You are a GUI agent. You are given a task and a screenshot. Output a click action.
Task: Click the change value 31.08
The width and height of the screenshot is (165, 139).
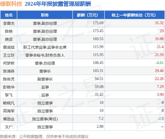pyautogui.click(x=159, y=39)
